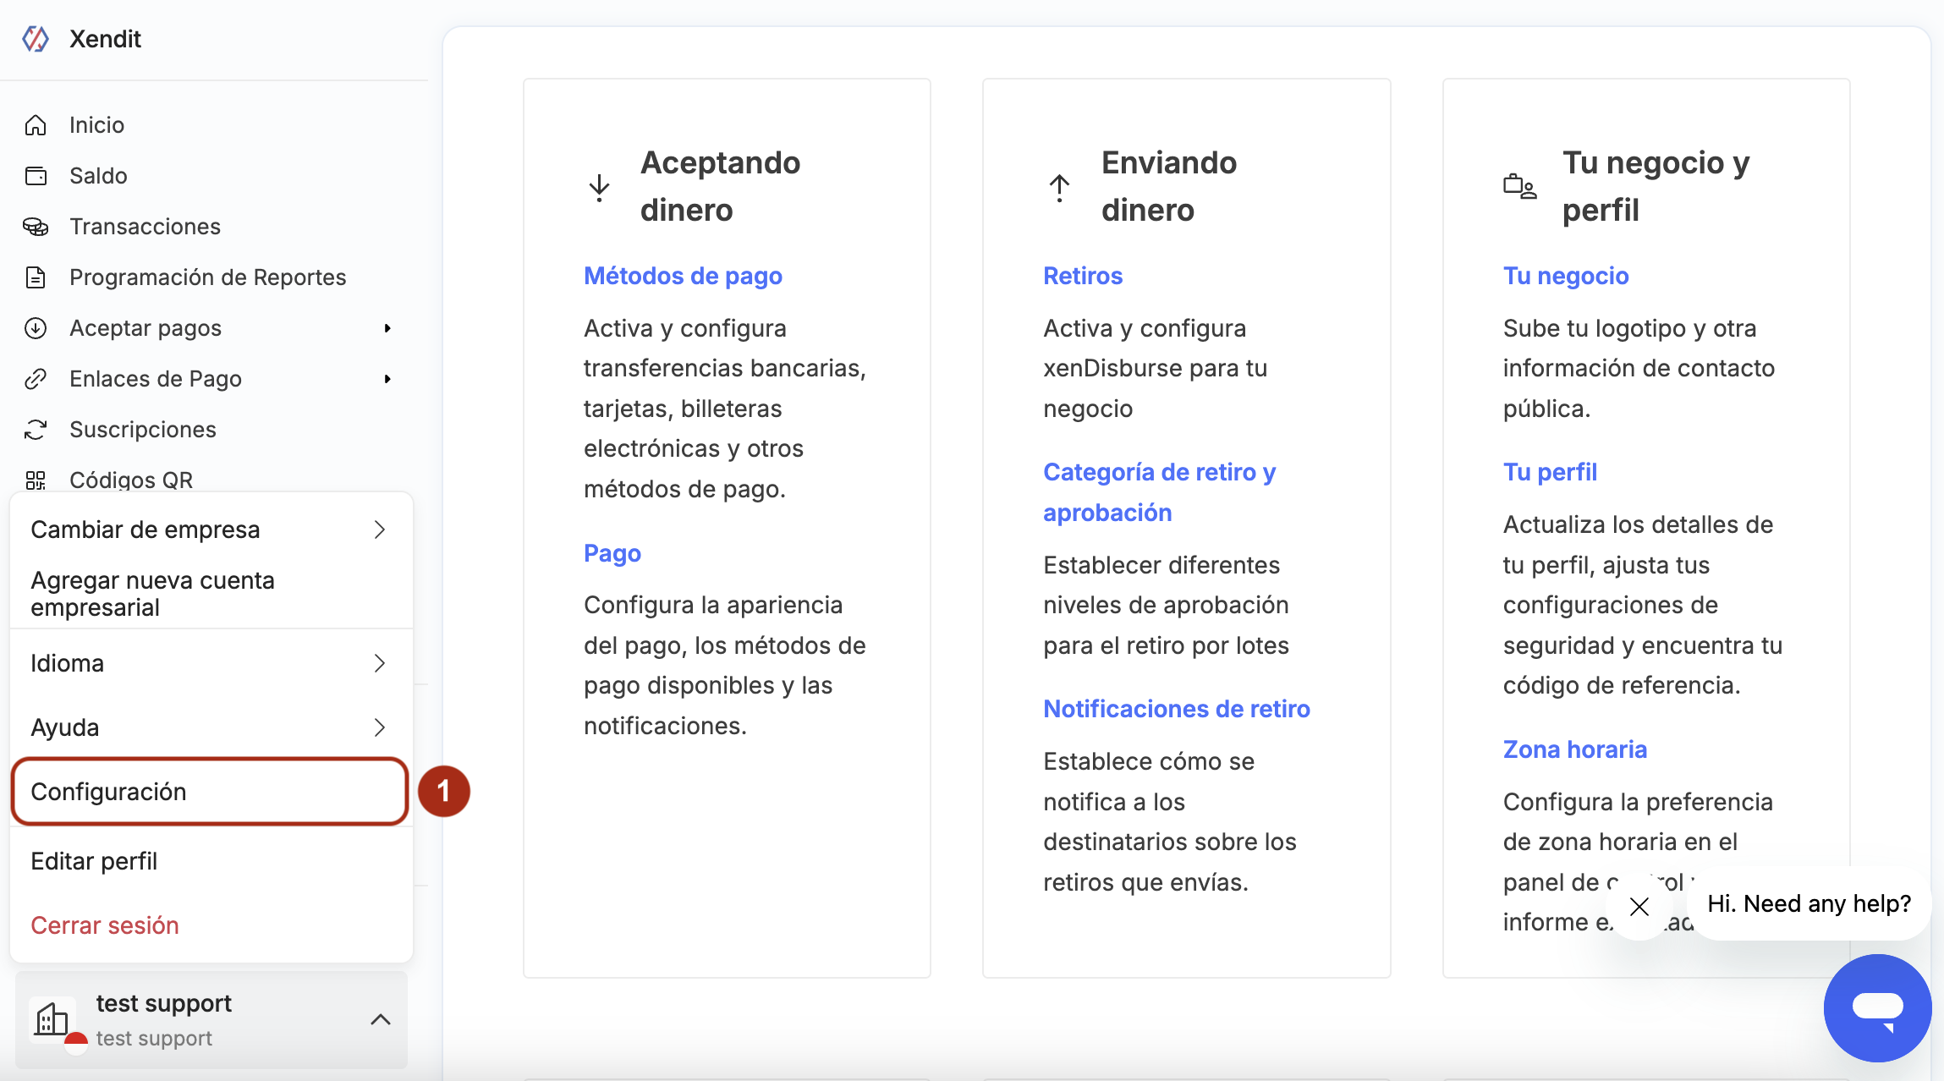The height and width of the screenshot is (1081, 1944).
Task: Select Configuración in the account menu
Action: pyautogui.click(x=211, y=792)
